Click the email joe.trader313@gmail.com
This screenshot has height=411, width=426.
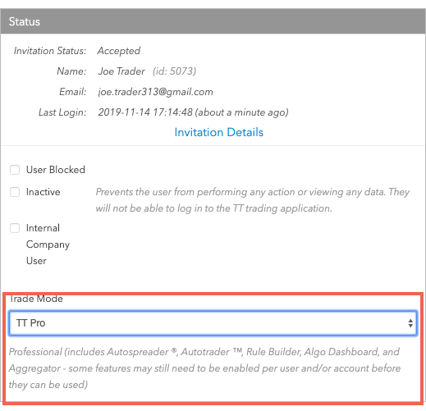[x=155, y=92]
